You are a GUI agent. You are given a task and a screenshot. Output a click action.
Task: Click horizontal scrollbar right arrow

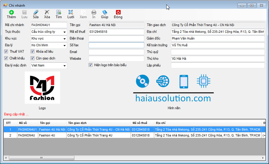[263, 158]
